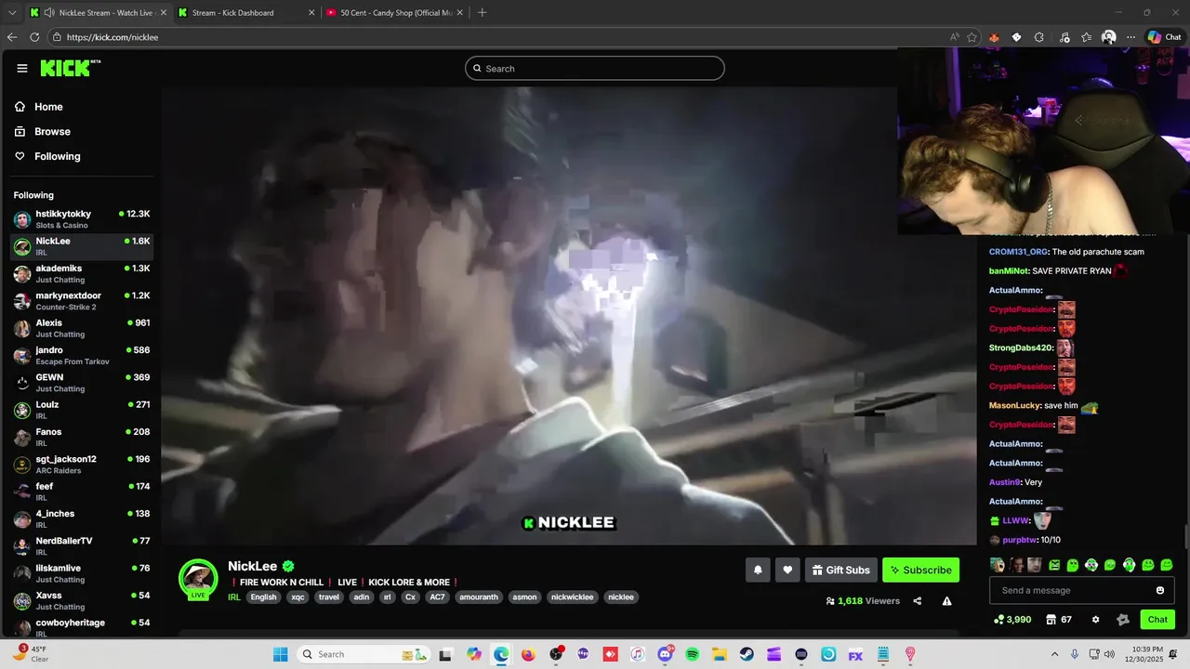
Task: Open the chat shop showing 67
Action: (1059, 620)
